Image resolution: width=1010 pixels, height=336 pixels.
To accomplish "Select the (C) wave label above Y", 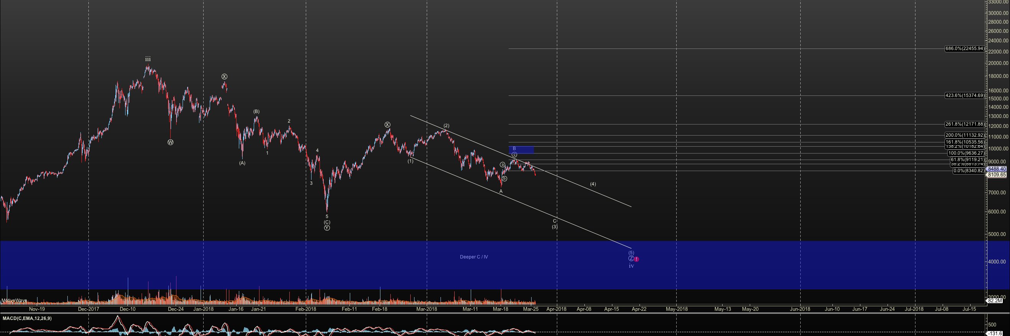I will tap(327, 222).
